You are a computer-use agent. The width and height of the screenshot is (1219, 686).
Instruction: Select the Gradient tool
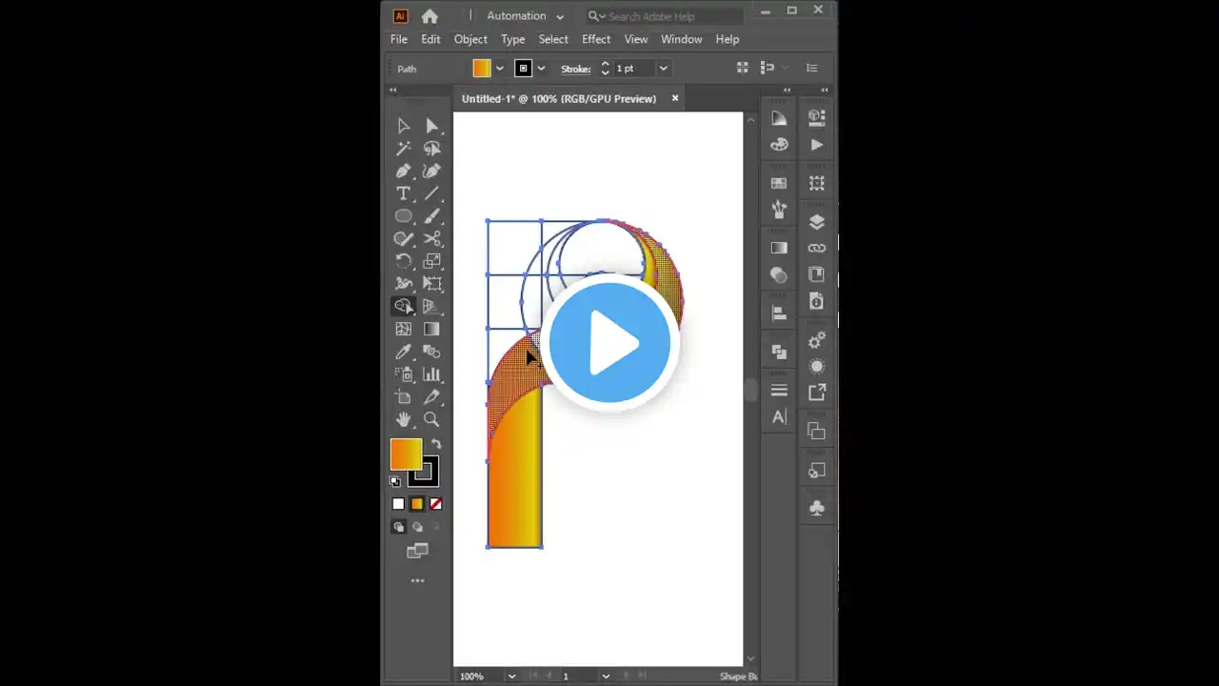pyautogui.click(x=431, y=328)
